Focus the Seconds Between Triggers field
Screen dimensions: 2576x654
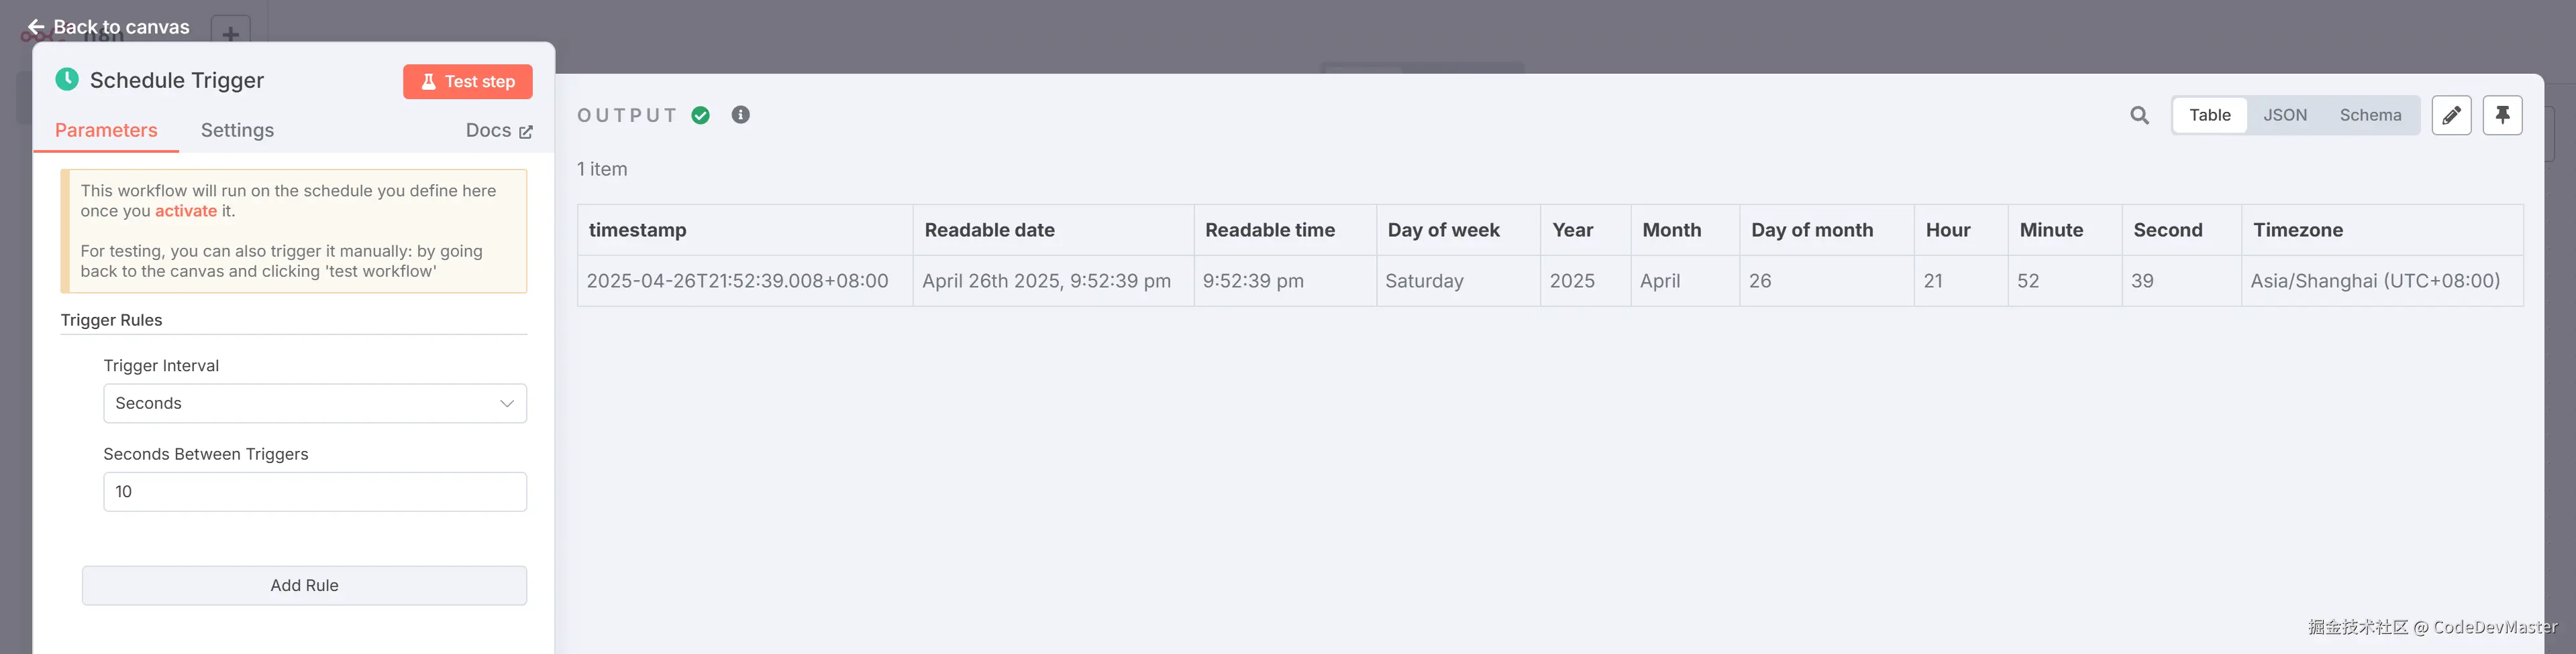[315, 491]
